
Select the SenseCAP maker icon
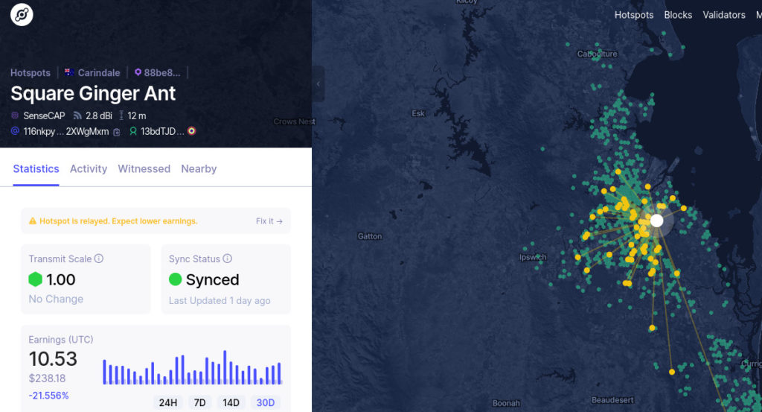(15, 115)
